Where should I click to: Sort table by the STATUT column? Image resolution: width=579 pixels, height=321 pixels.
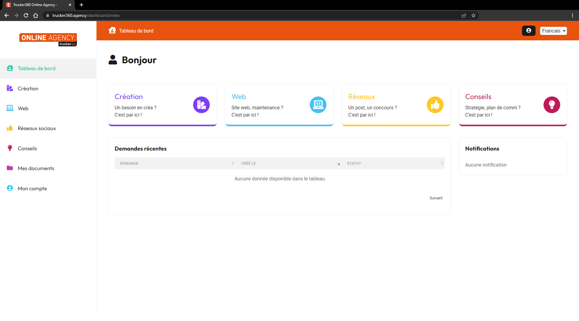click(x=393, y=163)
